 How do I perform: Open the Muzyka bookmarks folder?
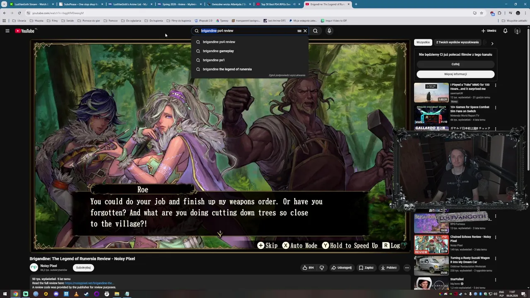(x=37, y=20)
